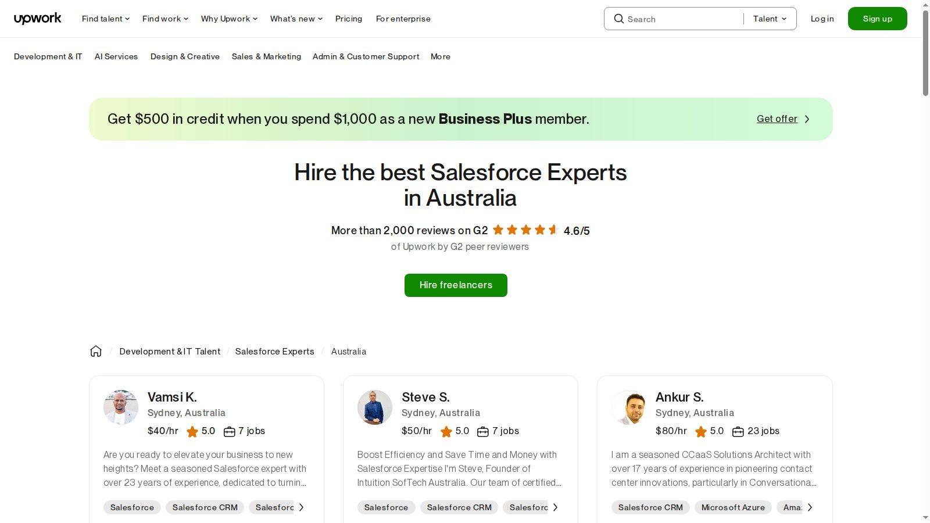Click the Upwork logo
This screenshot has width=930, height=523.
[x=37, y=18]
